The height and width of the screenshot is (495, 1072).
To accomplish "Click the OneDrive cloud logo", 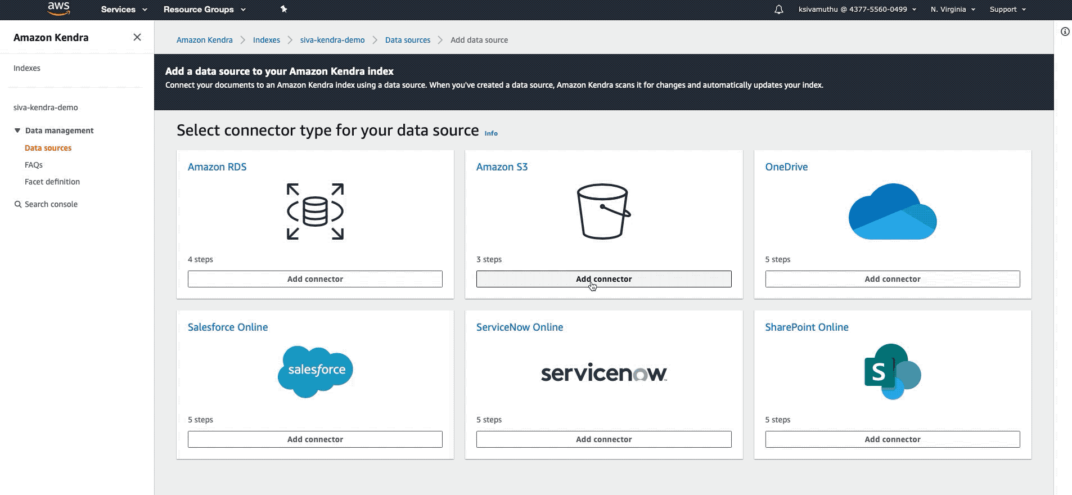I will 893,211.
